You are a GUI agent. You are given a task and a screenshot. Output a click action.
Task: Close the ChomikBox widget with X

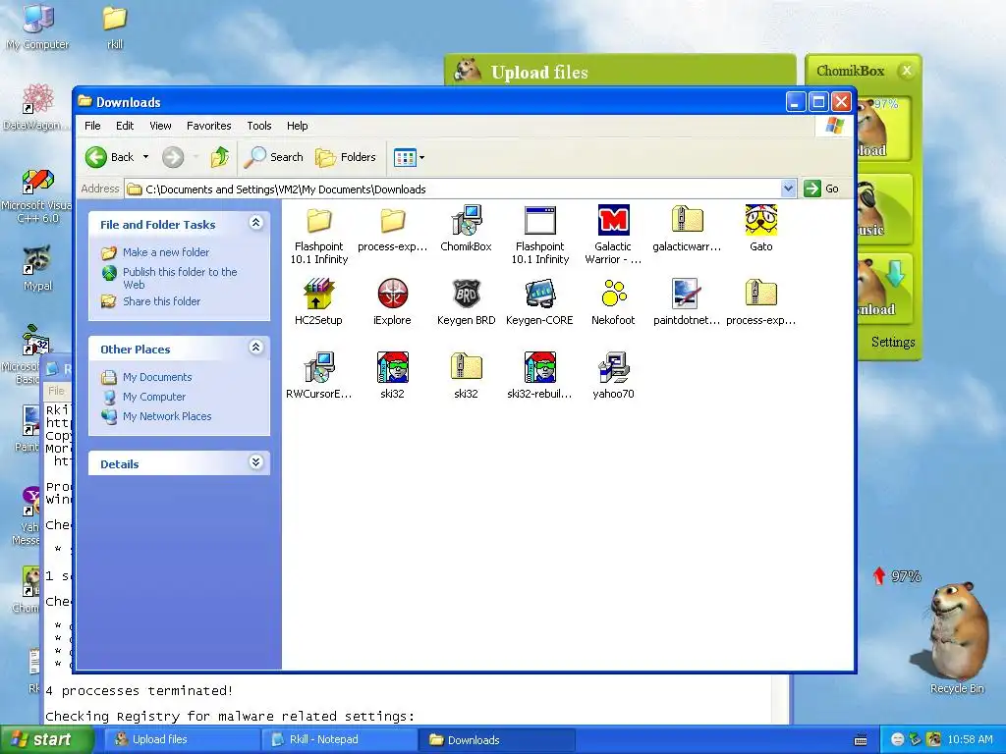click(906, 71)
